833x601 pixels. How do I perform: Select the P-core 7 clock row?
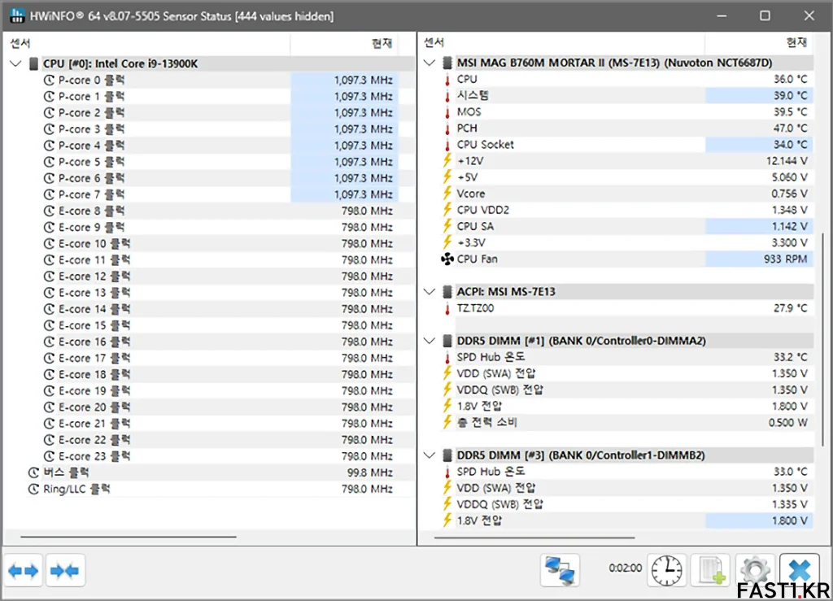220,194
